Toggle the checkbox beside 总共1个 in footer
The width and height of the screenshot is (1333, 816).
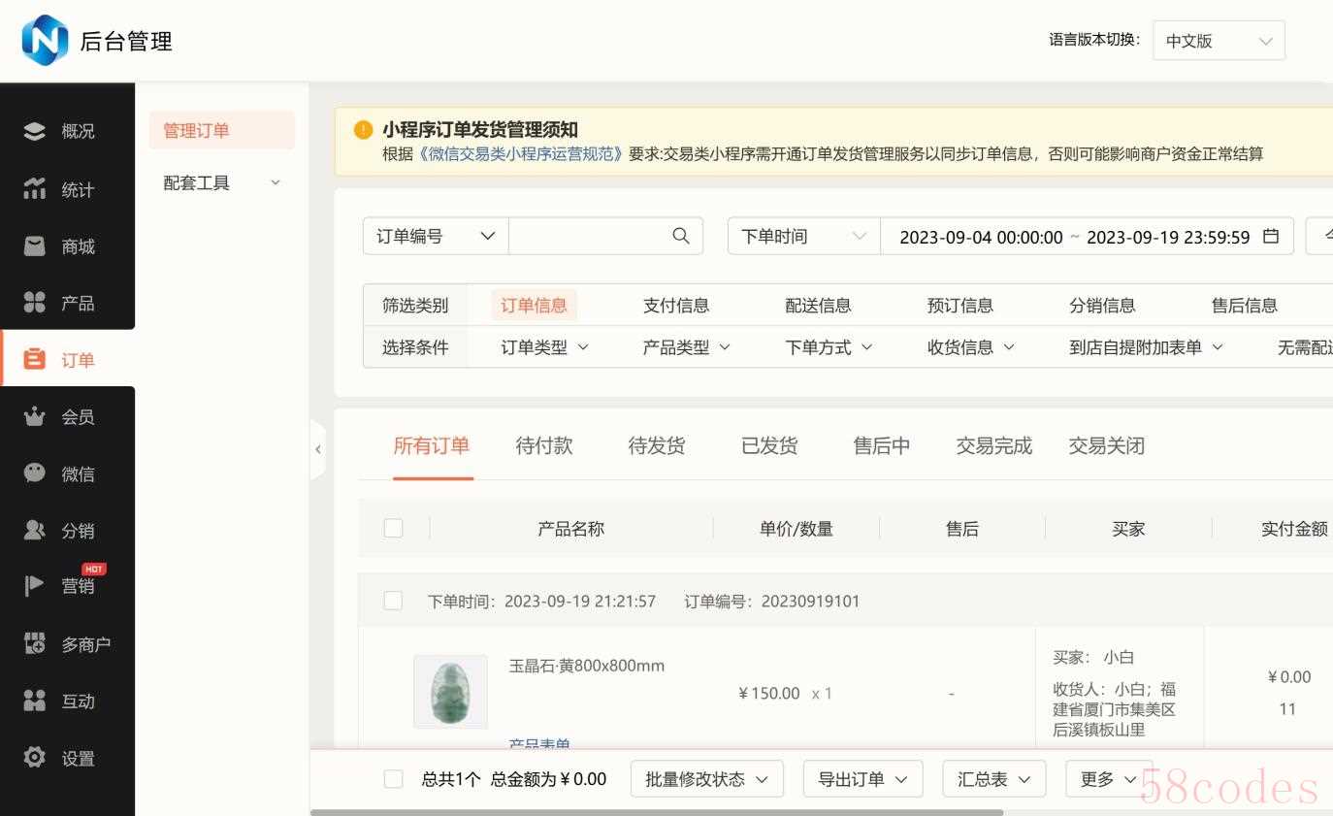393,779
